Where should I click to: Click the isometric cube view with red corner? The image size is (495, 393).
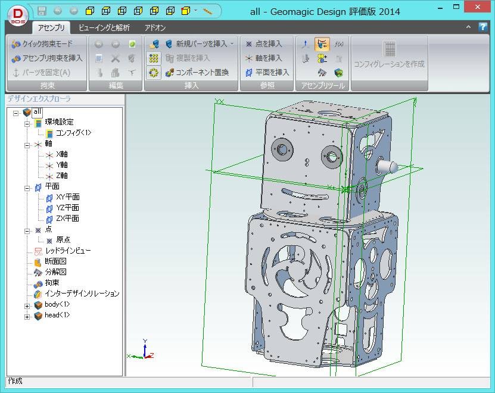186,11
